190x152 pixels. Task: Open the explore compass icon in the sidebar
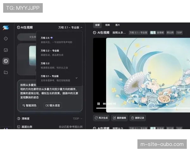6,39
